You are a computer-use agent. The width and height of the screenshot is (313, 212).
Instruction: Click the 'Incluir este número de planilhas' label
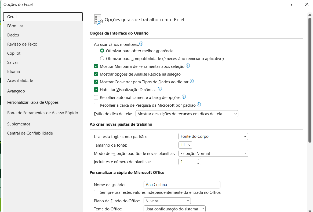tap(123, 162)
